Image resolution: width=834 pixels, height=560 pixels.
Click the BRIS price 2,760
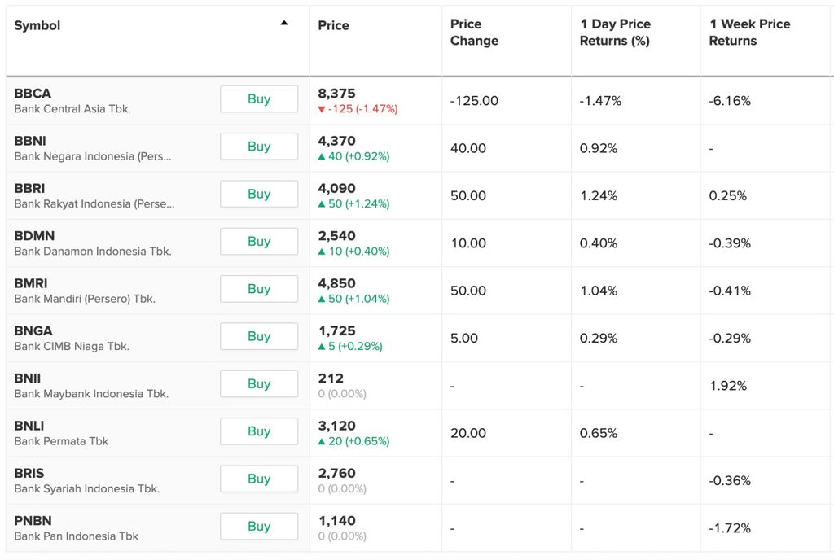pos(336,474)
